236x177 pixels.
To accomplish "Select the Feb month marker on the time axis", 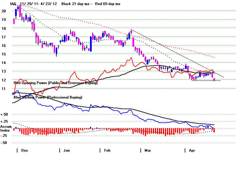I will pyautogui.click(x=107, y=150).
